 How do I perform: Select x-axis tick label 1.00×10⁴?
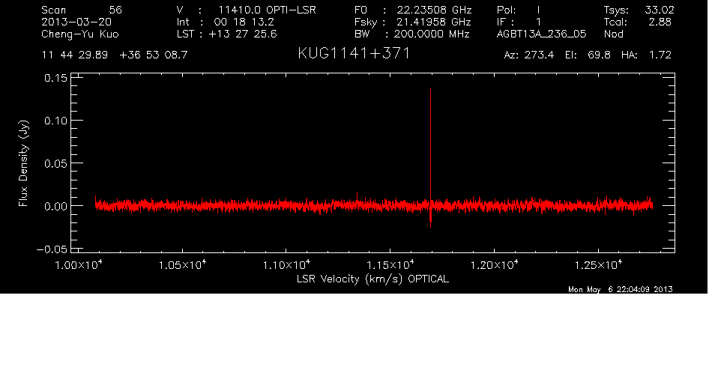coord(79,264)
